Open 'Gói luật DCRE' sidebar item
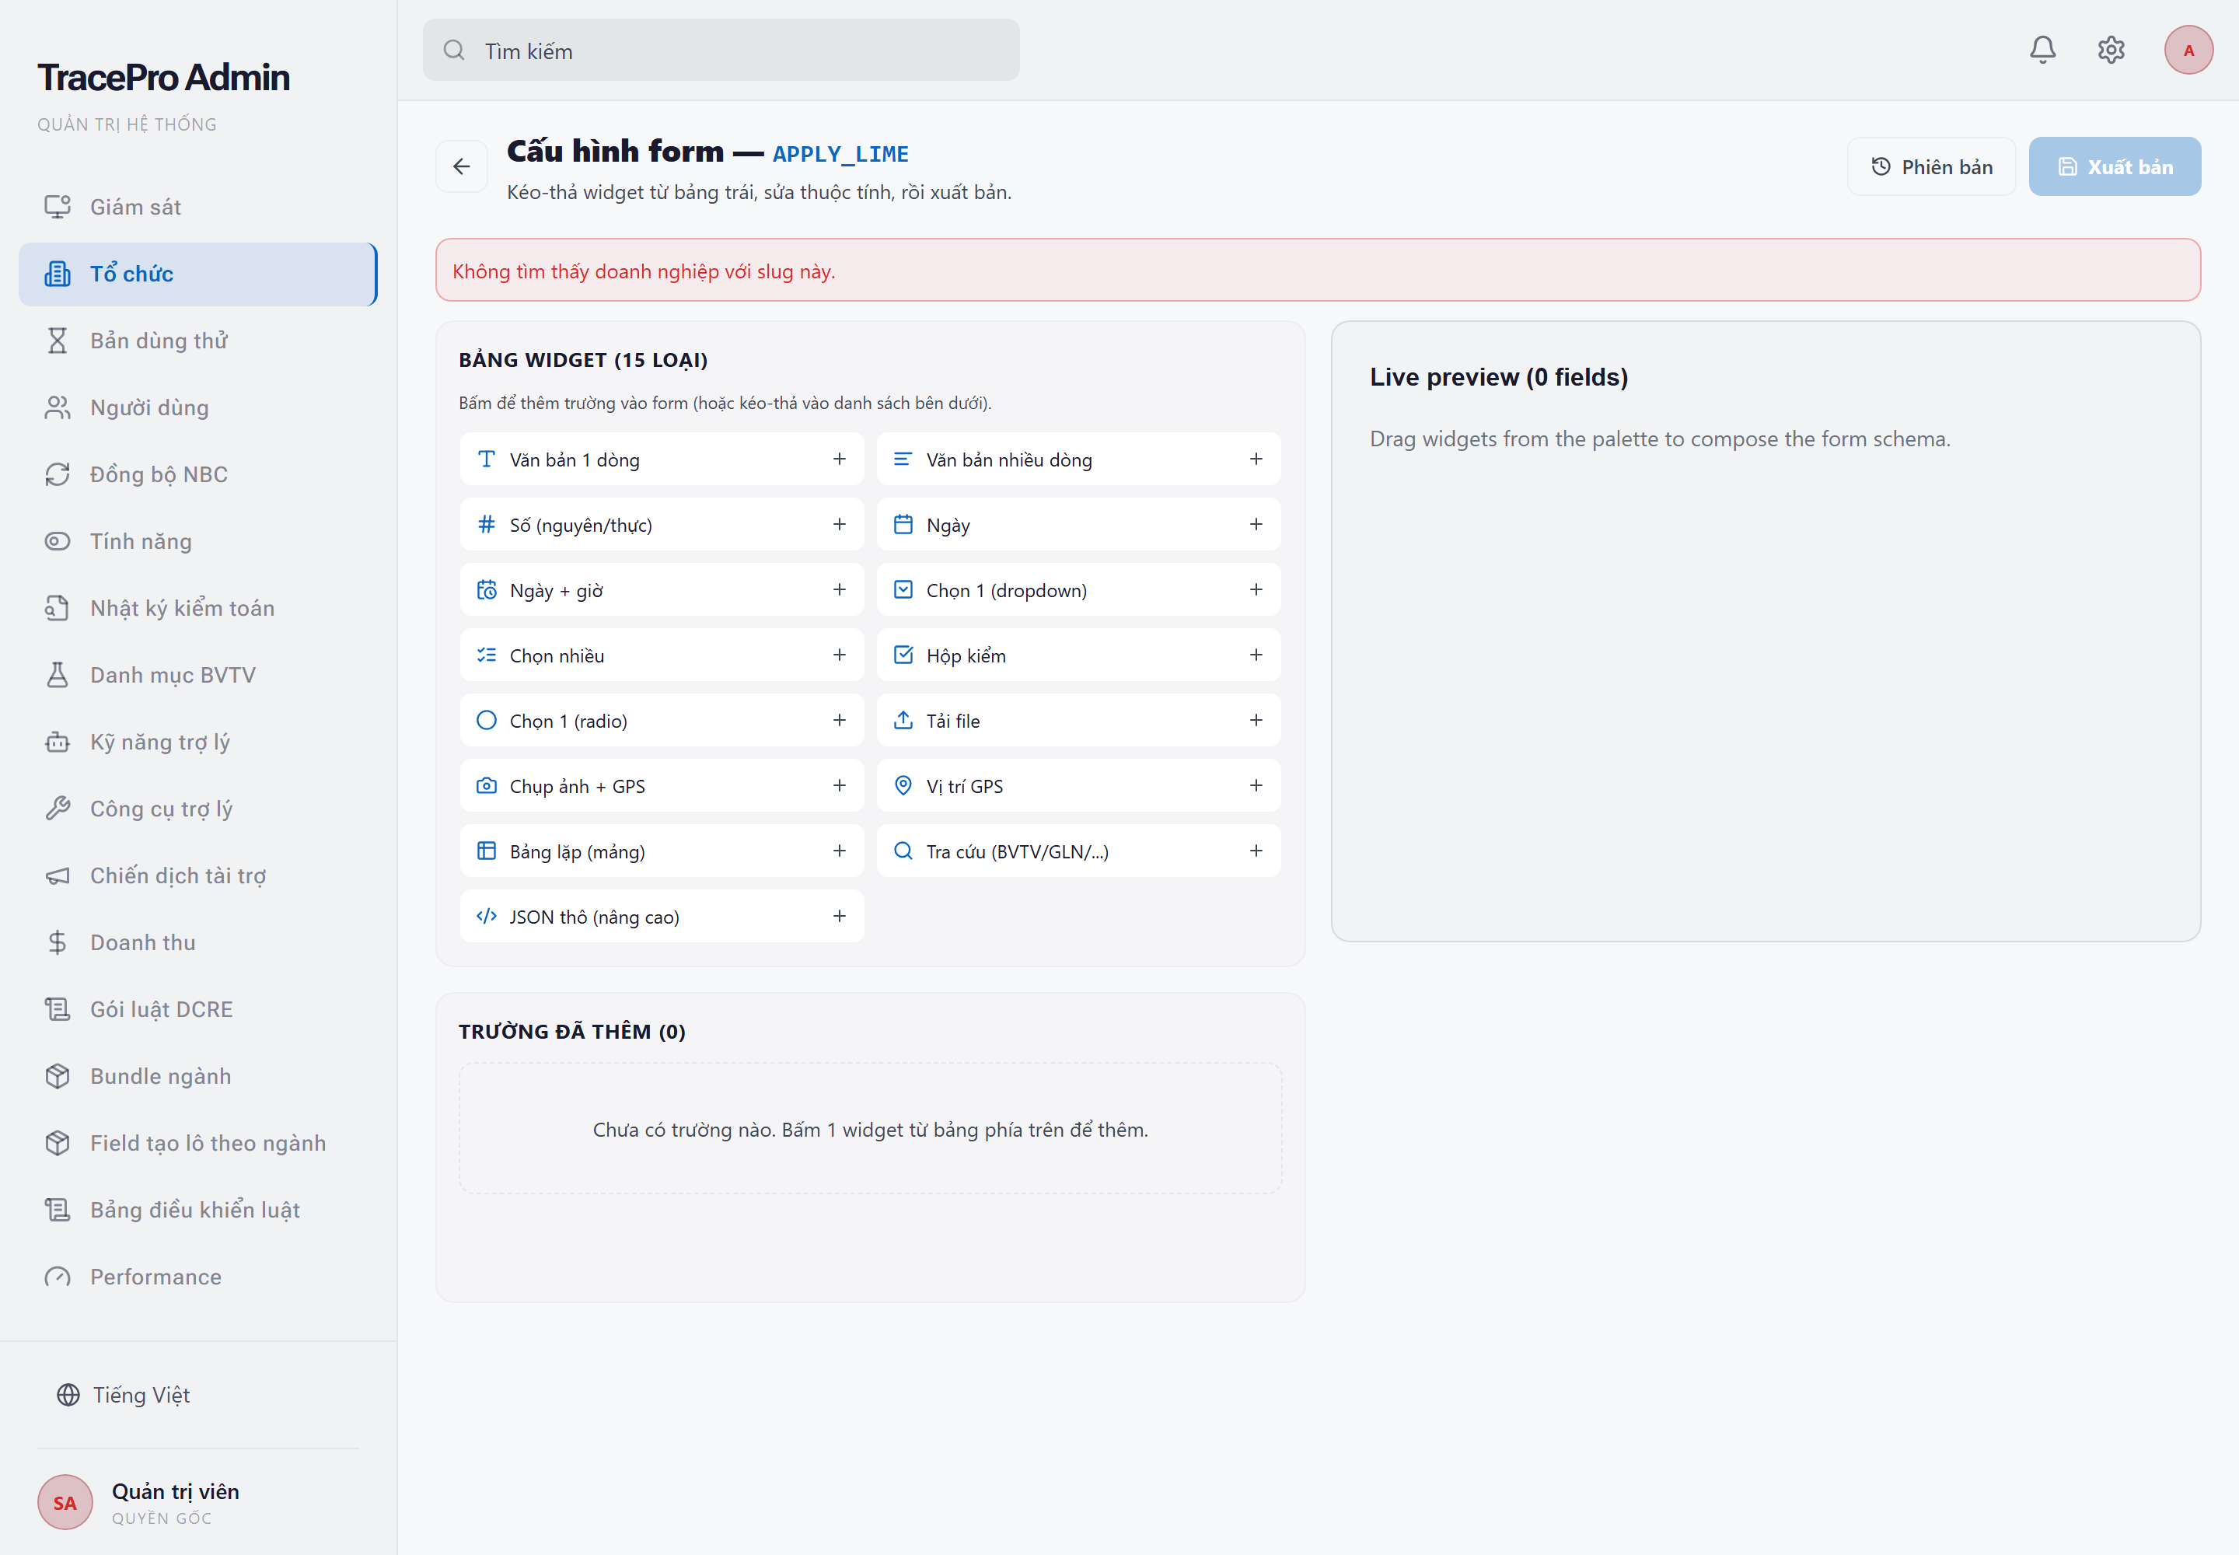The image size is (2239, 1555). 197,1009
